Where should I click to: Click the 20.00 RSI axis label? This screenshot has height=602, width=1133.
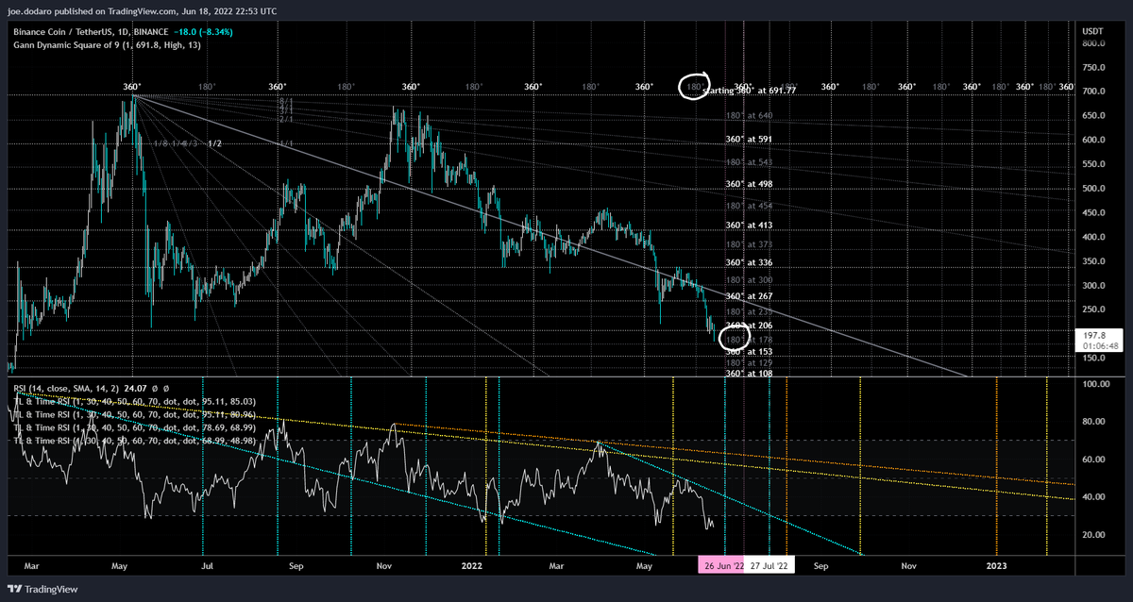pos(1093,535)
